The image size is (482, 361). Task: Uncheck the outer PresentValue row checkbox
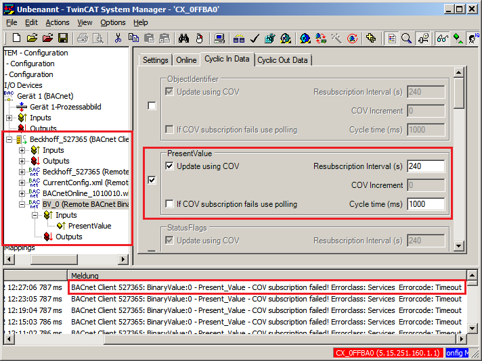tap(152, 180)
